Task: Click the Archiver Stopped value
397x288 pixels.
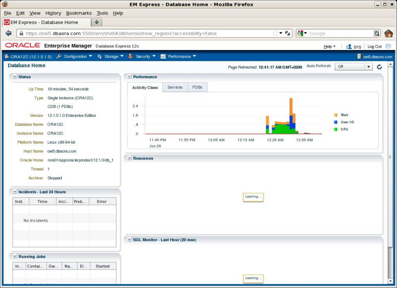Action: point(54,178)
